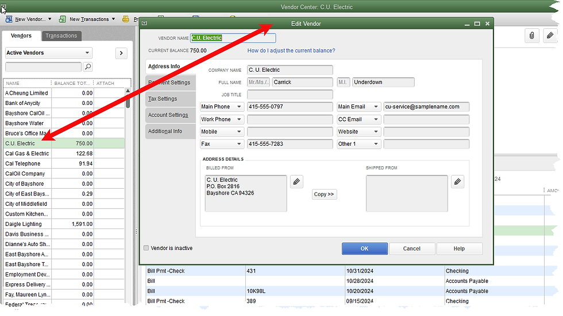Select the Additional Info tab

(x=171, y=131)
